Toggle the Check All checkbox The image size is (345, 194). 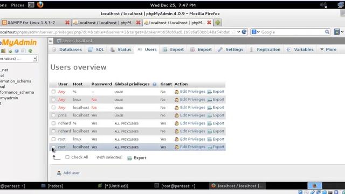click(67, 157)
